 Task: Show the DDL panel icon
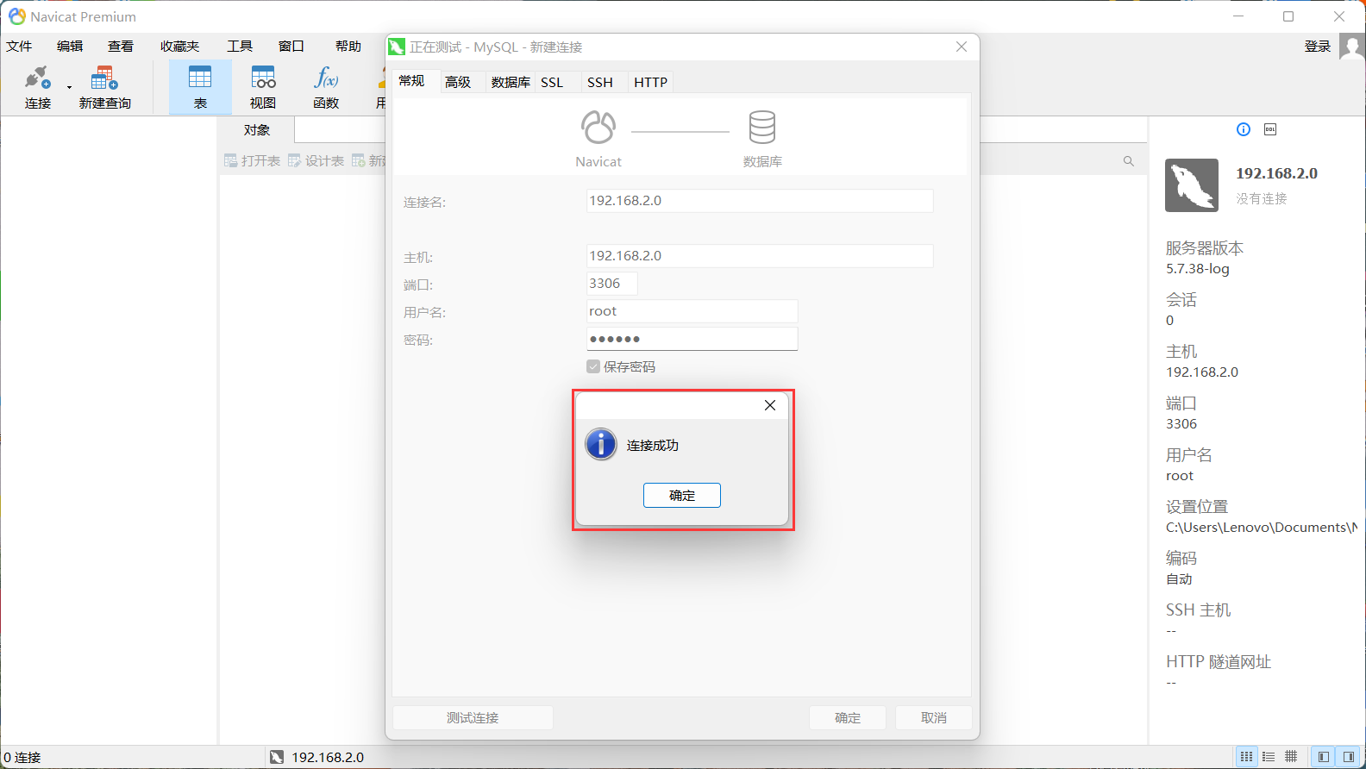[1270, 129]
